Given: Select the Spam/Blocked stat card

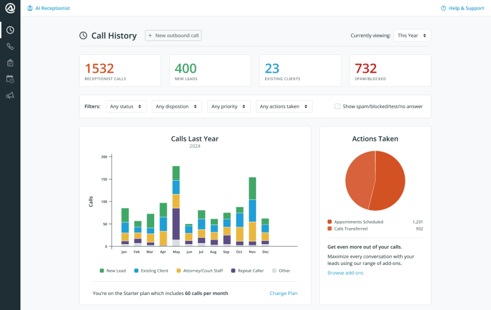Looking at the screenshot, I should (x=390, y=70).
